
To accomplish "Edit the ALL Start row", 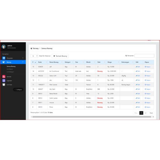I will tap(138, 89).
